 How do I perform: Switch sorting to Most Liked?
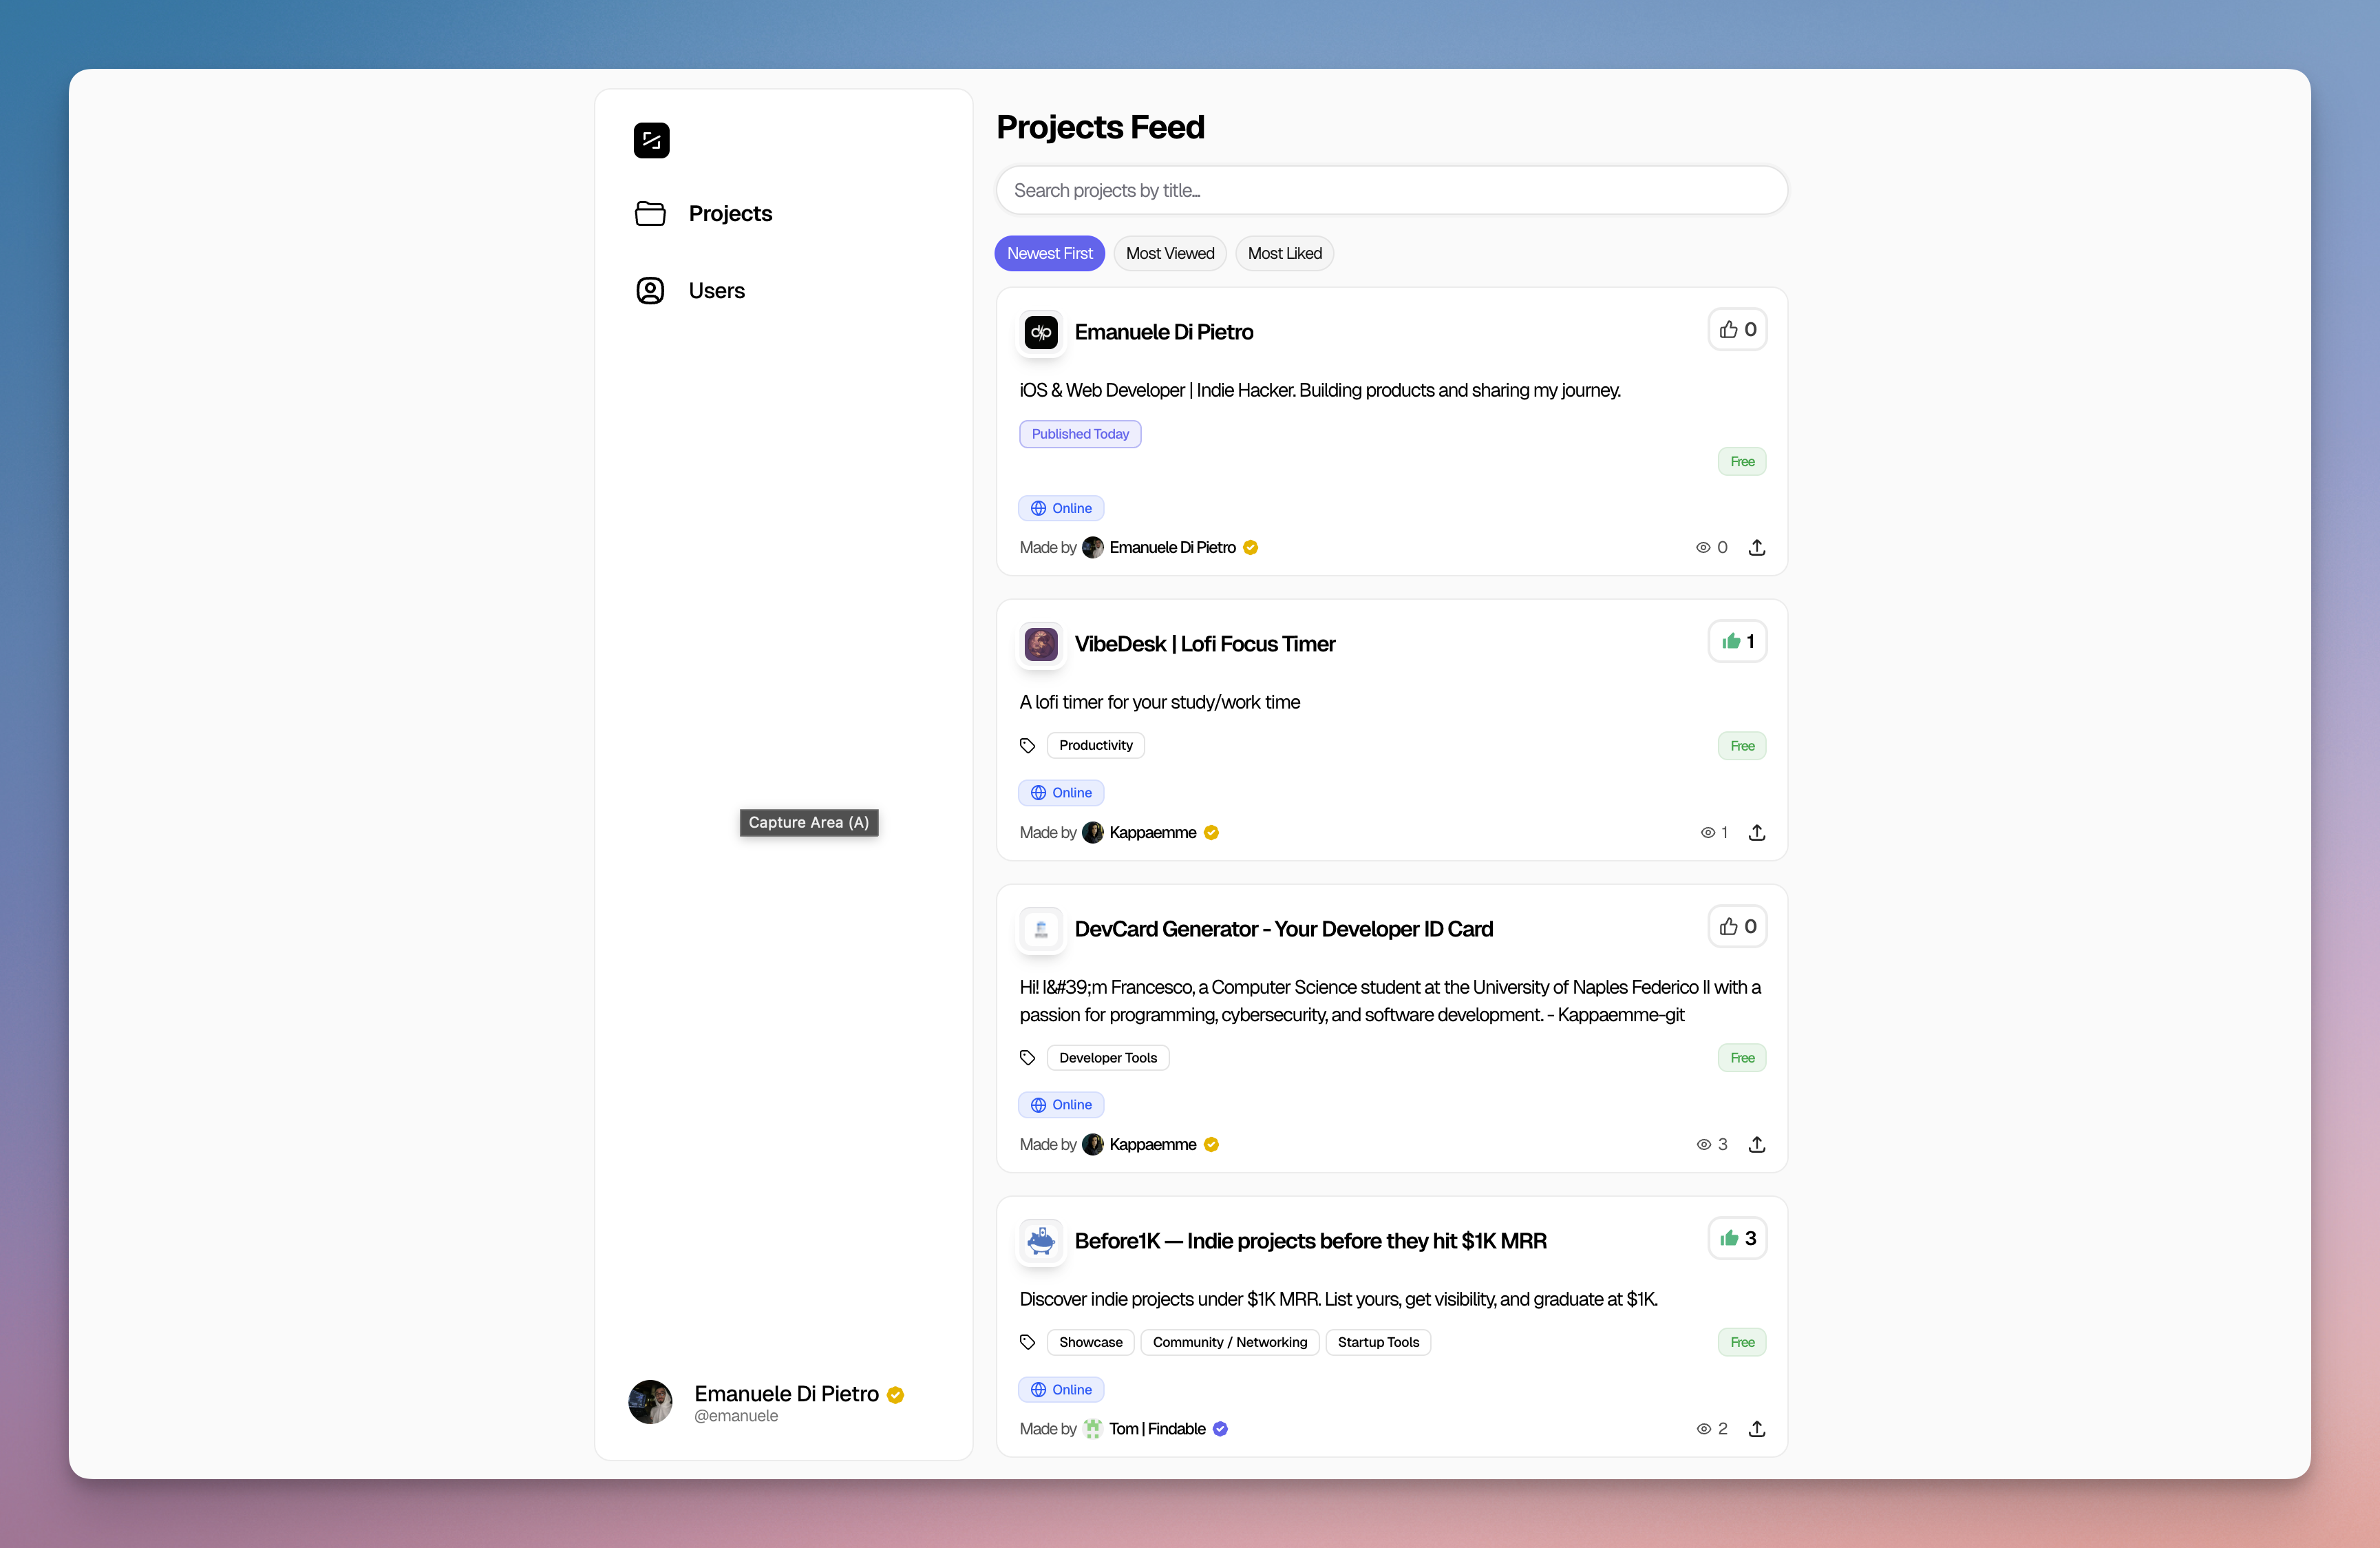click(1284, 253)
